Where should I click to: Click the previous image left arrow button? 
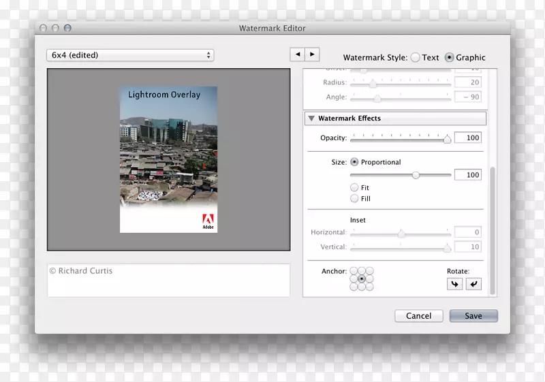[297, 54]
